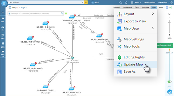
Task: Choose Update Map from the menu
Action: pyautogui.click(x=135, y=64)
